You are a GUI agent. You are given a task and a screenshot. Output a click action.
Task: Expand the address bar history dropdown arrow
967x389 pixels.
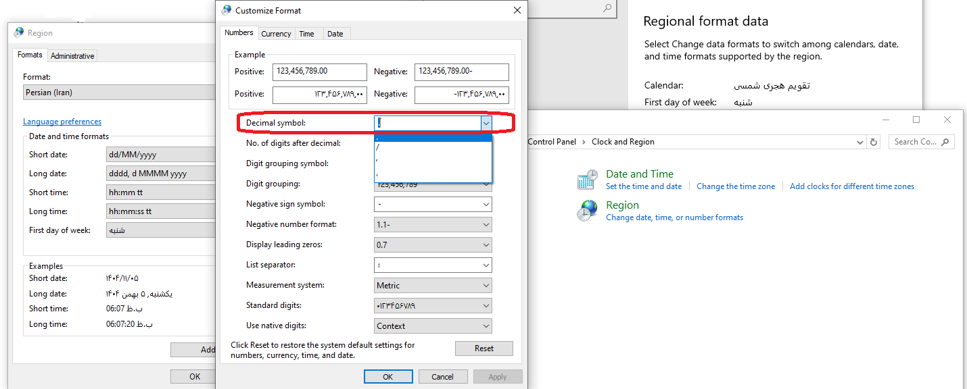(859, 142)
